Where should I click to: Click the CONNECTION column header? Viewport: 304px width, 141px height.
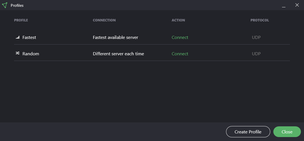click(104, 20)
